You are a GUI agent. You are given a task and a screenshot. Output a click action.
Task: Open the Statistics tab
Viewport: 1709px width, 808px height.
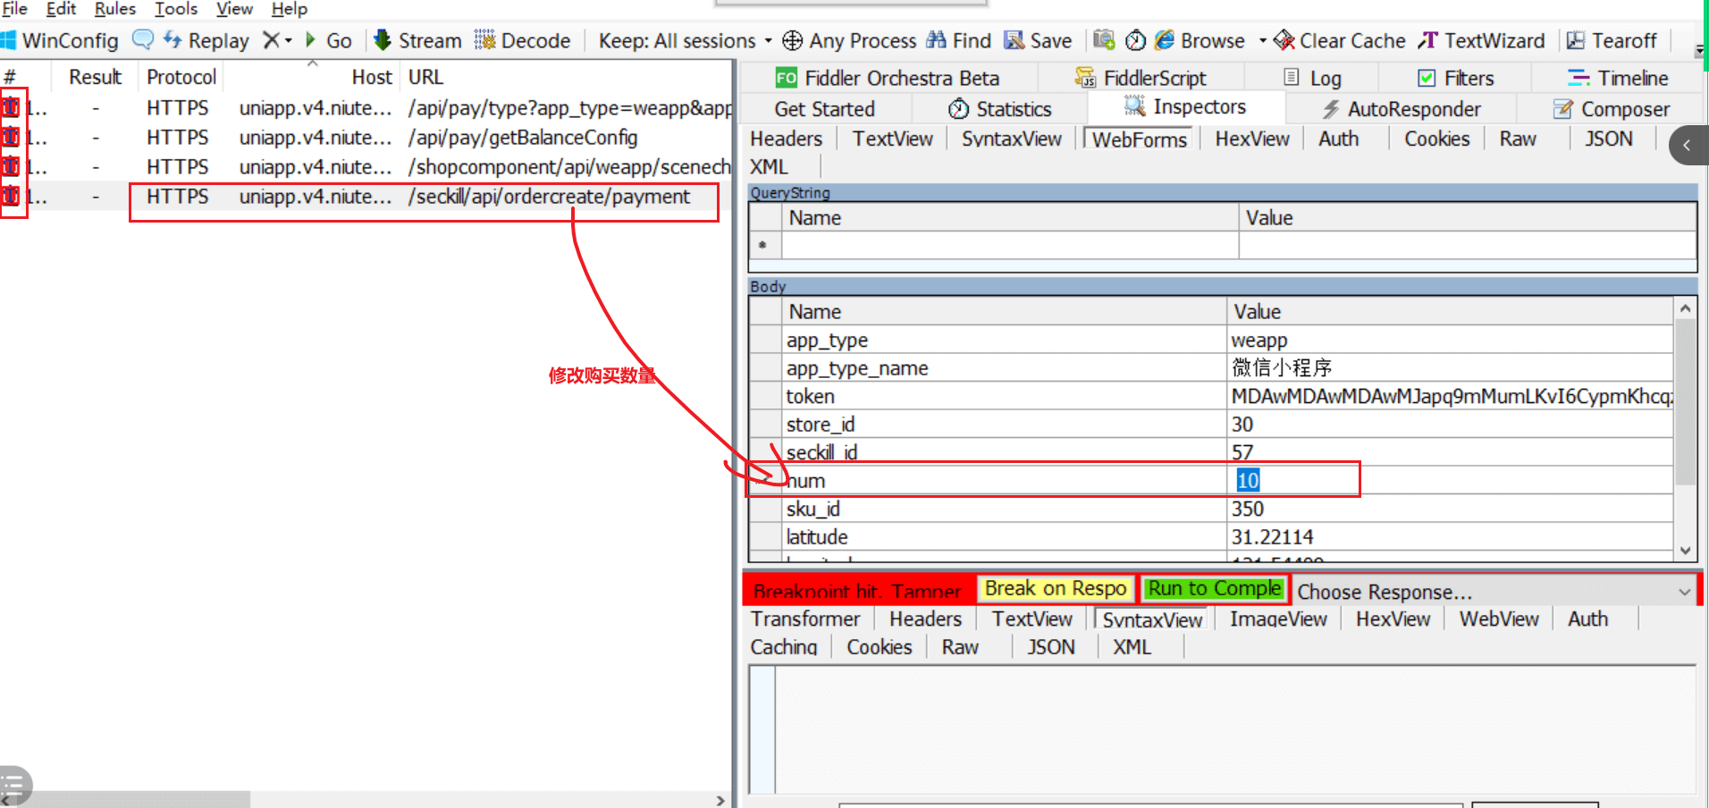(x=999, y=109)
